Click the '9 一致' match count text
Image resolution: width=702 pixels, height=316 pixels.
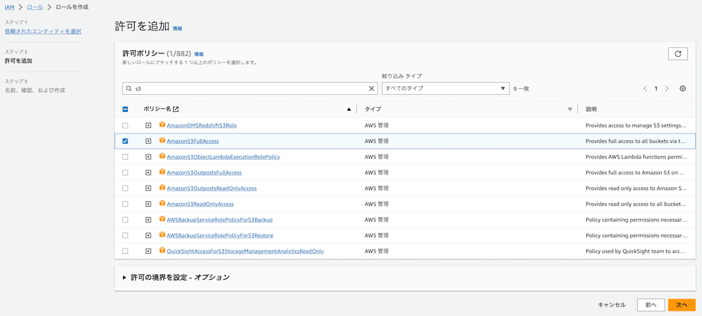[x=521, y=89]
